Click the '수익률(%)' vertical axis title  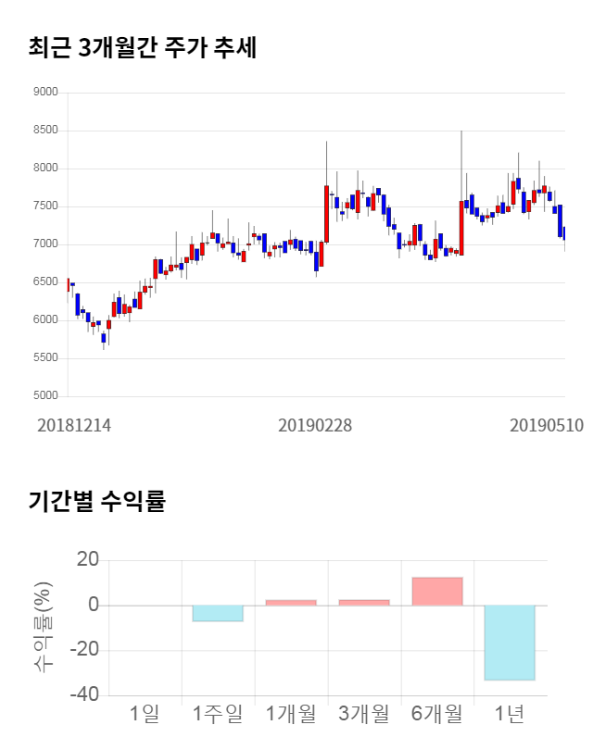[44, 627]
